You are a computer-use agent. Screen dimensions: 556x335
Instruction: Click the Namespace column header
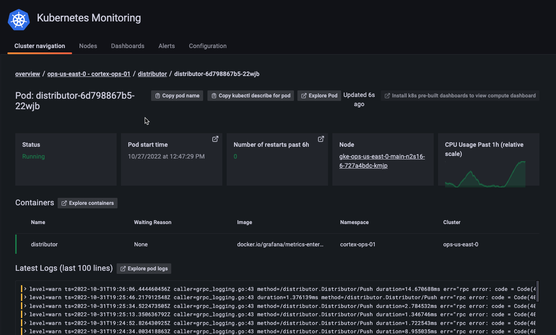pos(354,222)
